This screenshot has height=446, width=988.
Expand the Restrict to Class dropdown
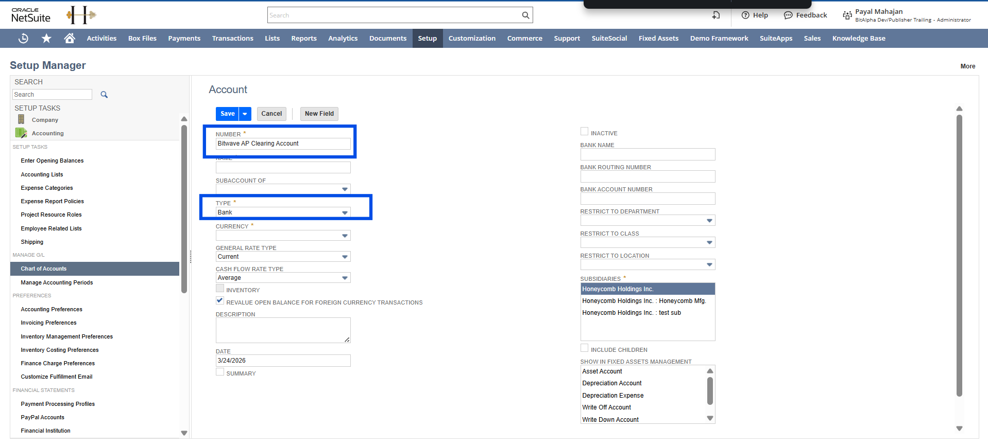709,243
